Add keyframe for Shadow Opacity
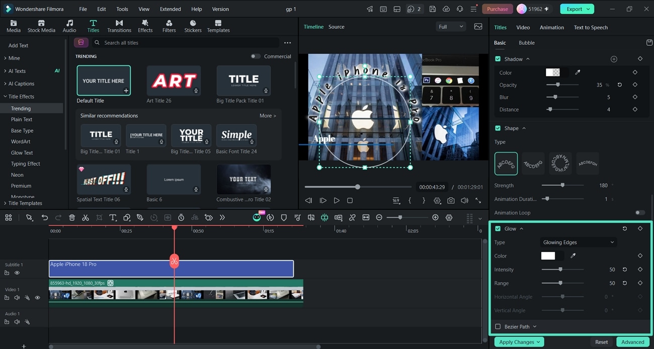Viewport: 654px width, 349px height. pos(635,85)
